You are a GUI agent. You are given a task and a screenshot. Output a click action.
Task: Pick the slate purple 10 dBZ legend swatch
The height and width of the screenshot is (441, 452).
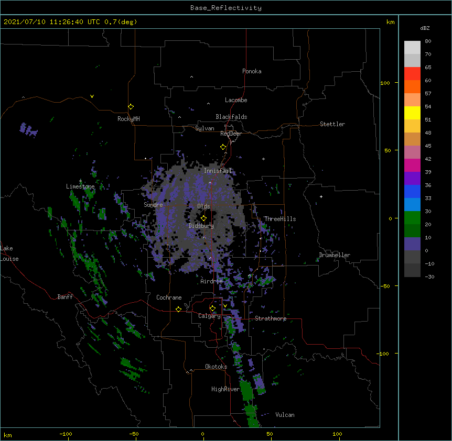pos(412,244)
